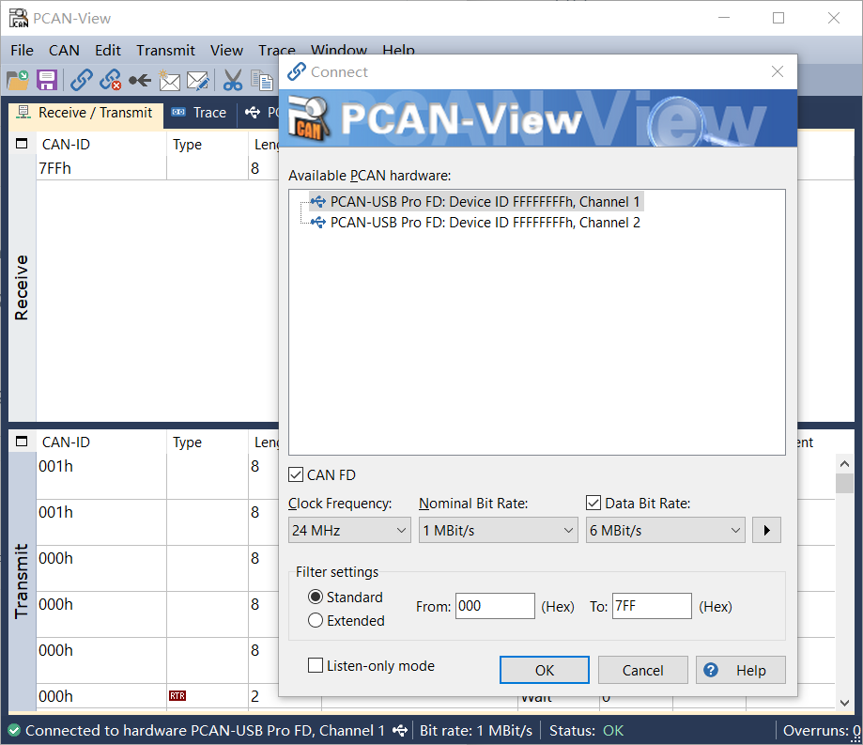Click the New Message envelope icon

point(170,81)
